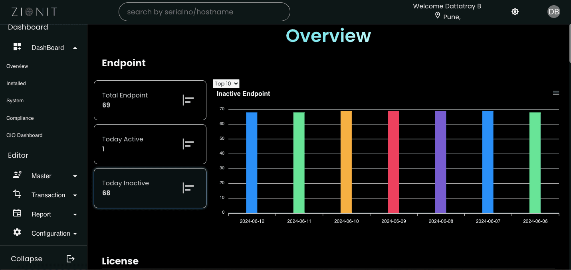Click the ZIONIT logo
Viewport: 571px width, 270px height.
pos(34,12)
